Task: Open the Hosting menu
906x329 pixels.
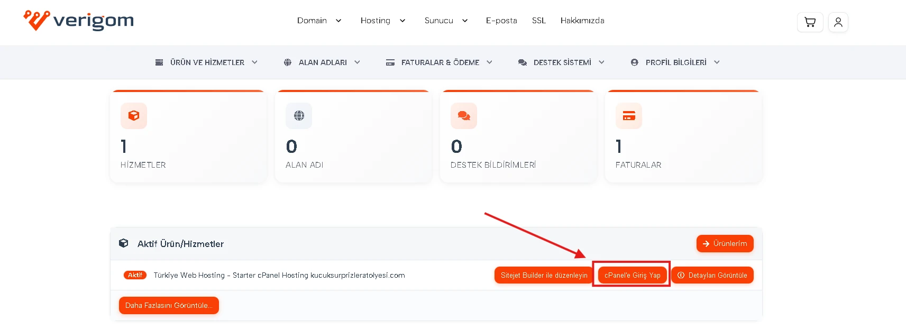Action: pyautogui.click(x=376, y=21)
